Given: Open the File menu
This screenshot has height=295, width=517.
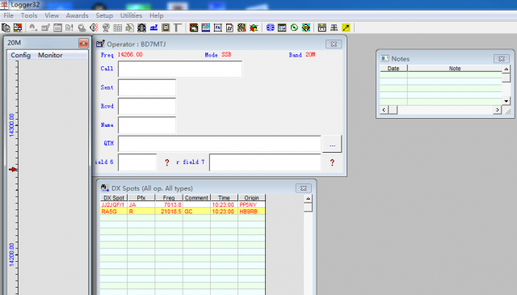Looking at the screenshot, I should coord(9,15).
